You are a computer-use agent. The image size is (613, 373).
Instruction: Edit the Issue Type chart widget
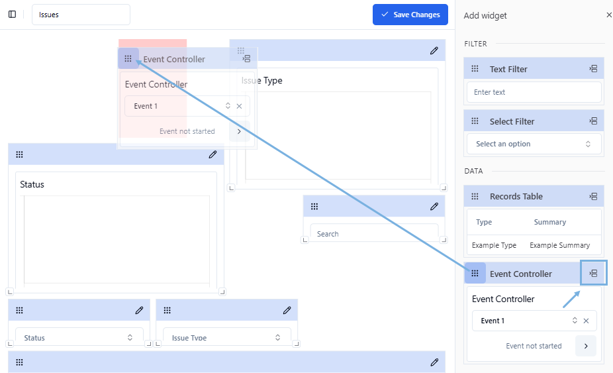pyautogui.click(x=434, y=50)
